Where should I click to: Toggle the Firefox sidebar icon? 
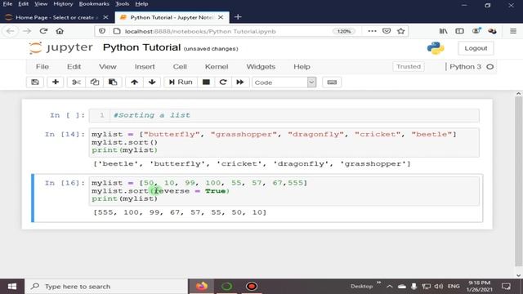point(459,31)
